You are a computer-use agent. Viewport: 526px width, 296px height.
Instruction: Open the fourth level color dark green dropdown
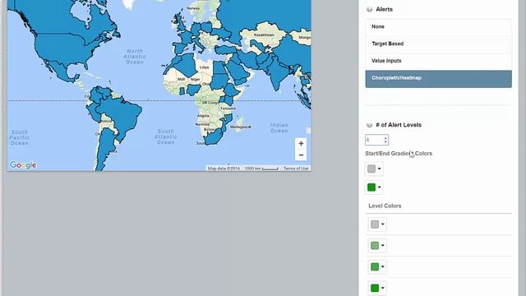point(377,288)
